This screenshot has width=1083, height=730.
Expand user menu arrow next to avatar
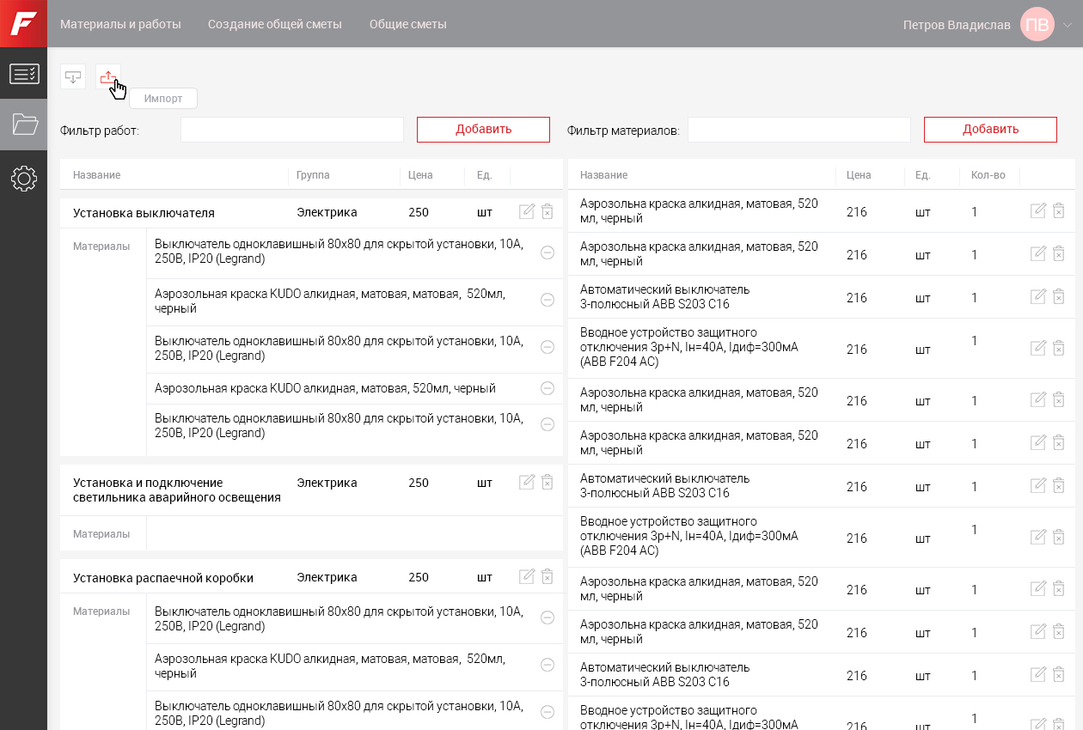point(1068,25)
